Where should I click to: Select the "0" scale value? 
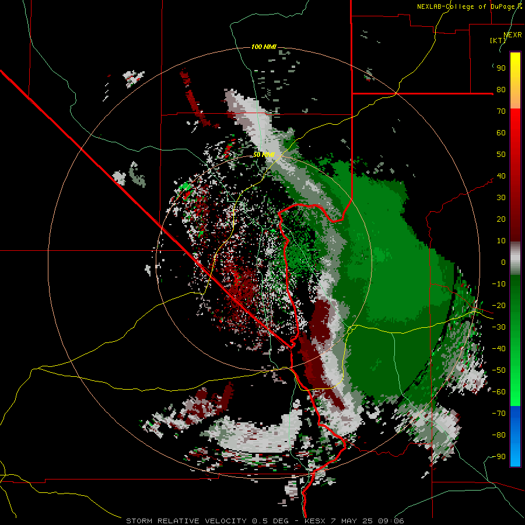(503, 262)
